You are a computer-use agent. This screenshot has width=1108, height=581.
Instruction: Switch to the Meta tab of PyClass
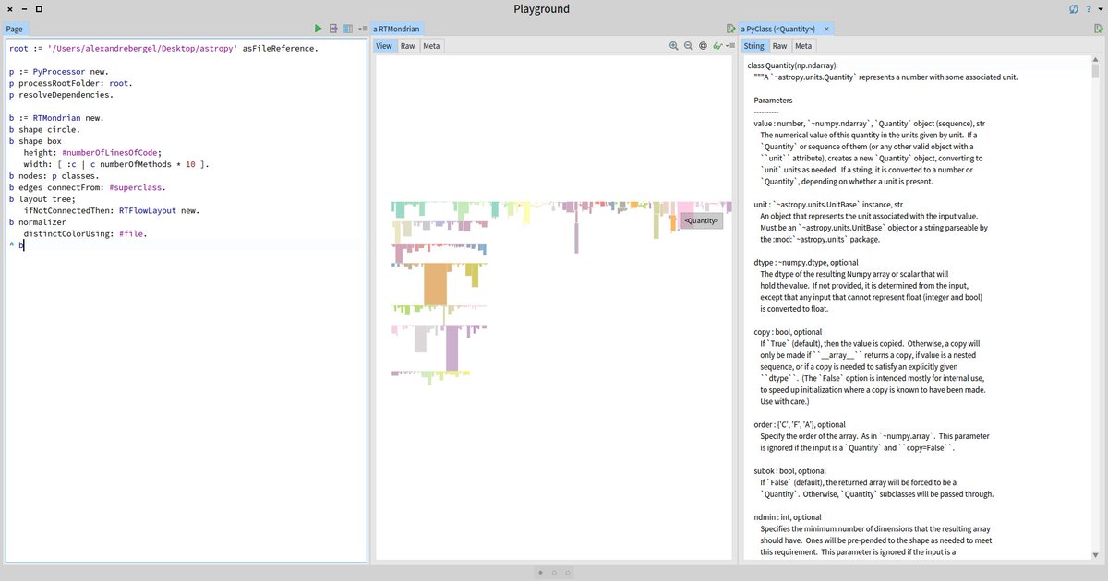pyautogui.click(x=803, y=46)
